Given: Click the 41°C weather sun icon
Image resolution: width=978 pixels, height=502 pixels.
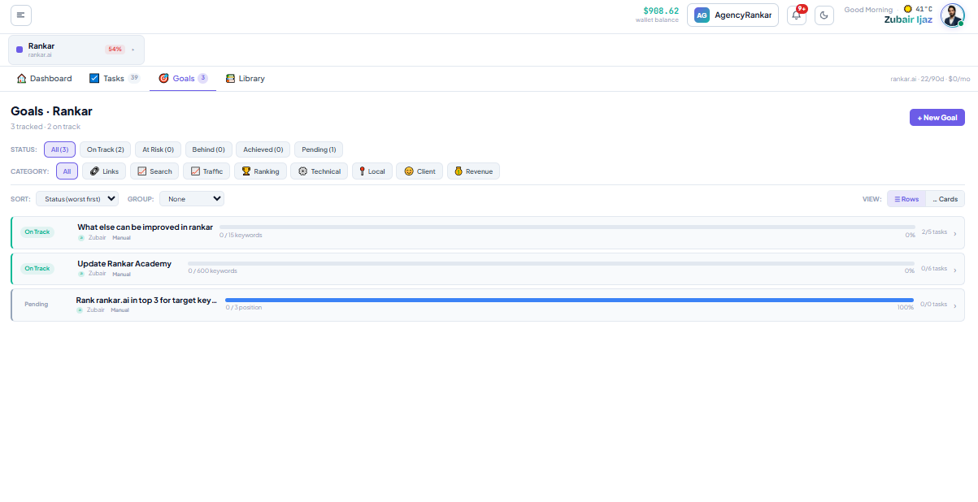Looking at the screenshot, I should [x=908, y=9].
